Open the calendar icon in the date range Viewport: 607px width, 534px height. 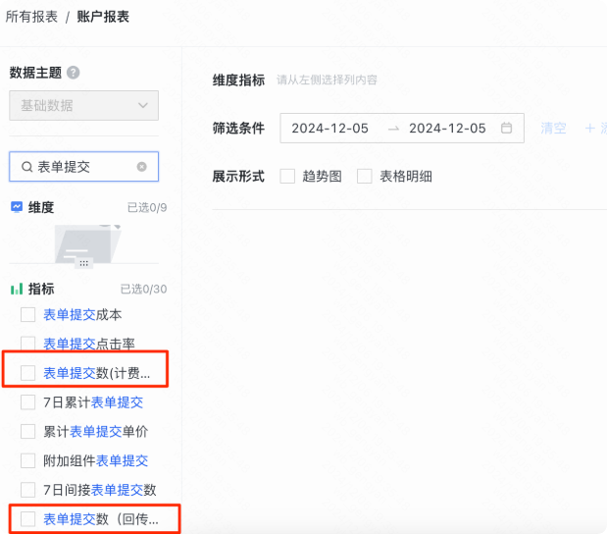click(x=506, y=128)
